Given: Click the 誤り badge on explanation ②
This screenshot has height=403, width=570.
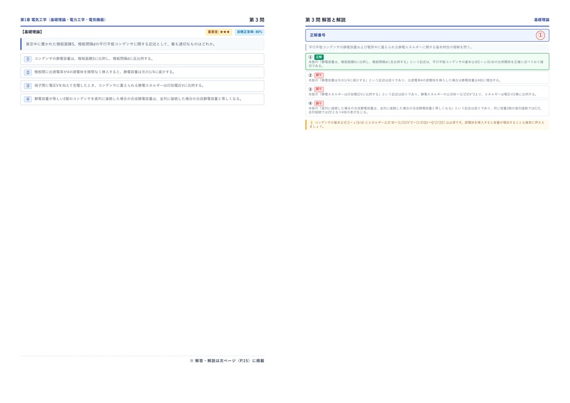Looking at the screenshot, I should click(x=319, y=75).
